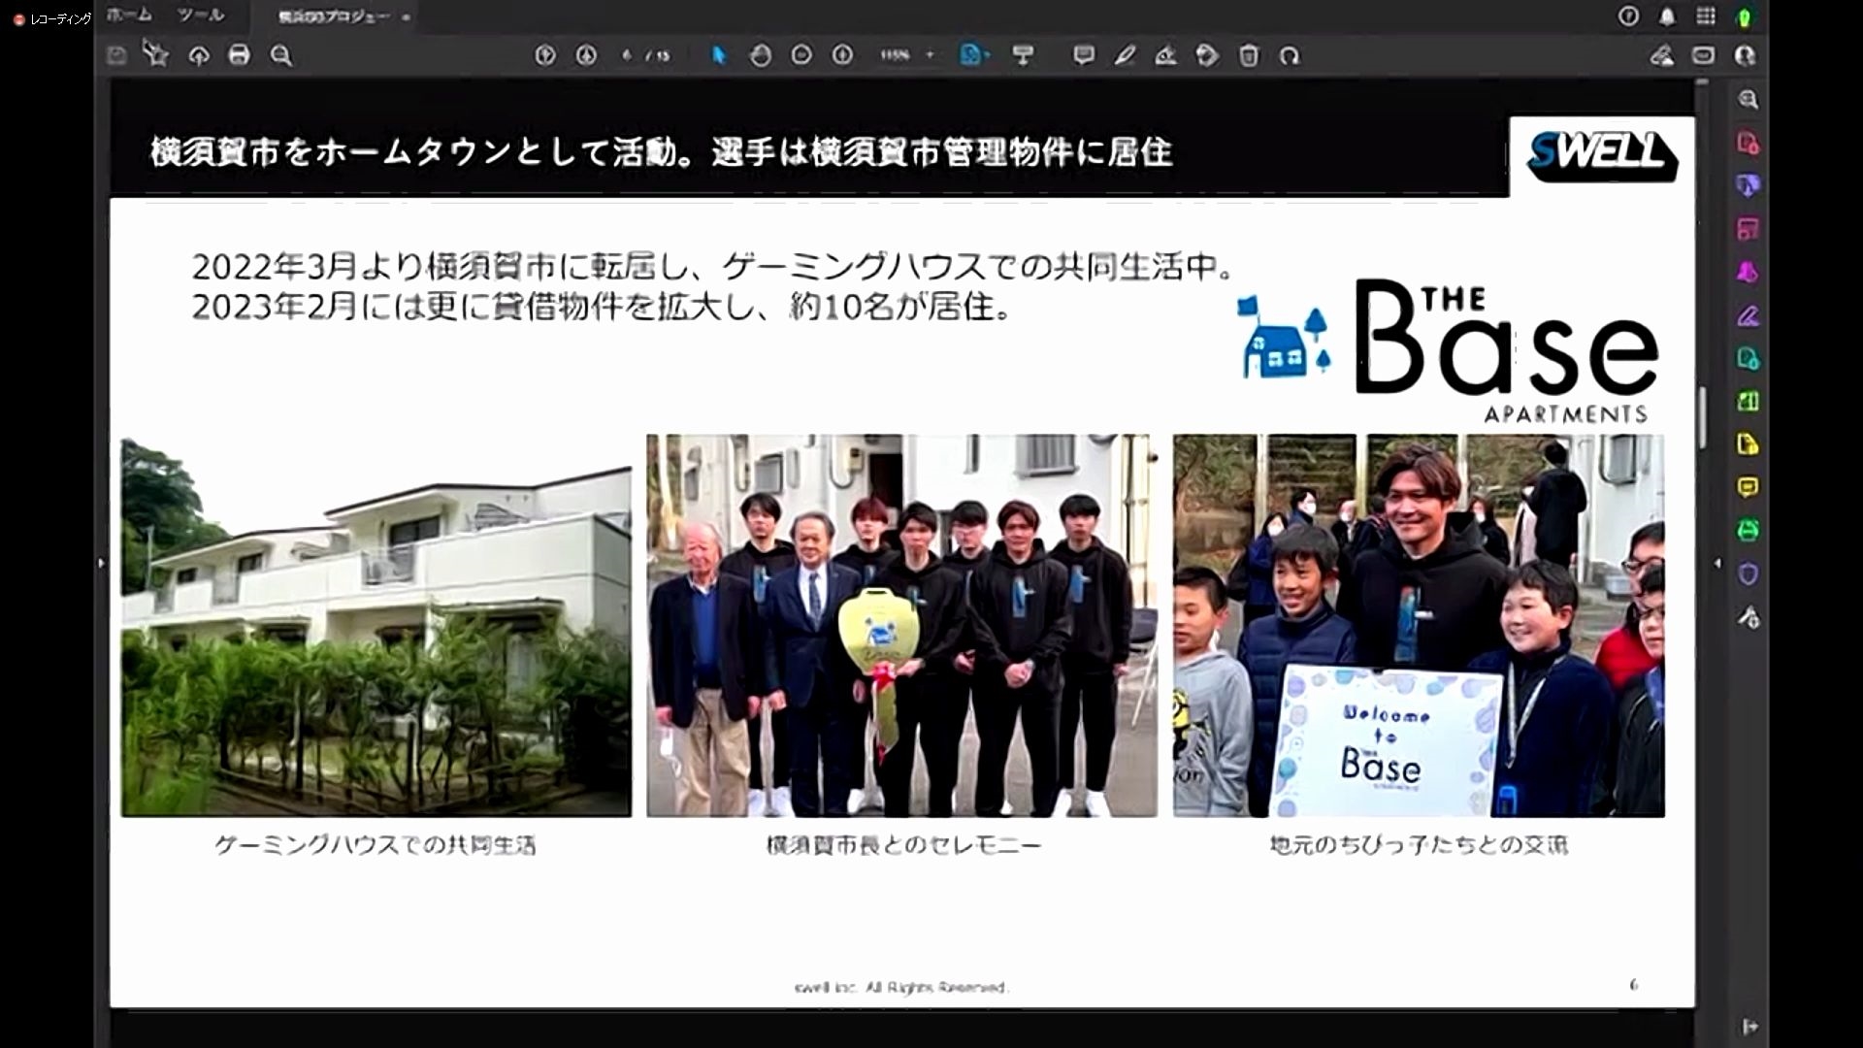
Task: Select the hand pan tool
Action: point(761,55)
